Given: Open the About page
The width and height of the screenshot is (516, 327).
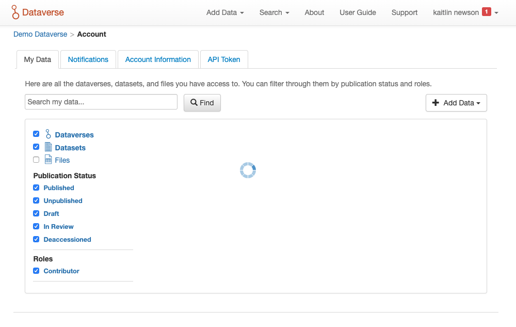Looking at the screenshot, I should (x=314, y=12).
